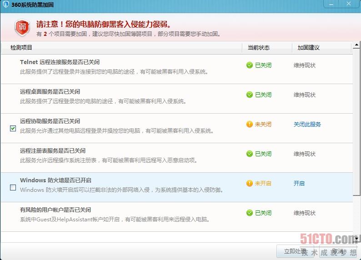Click orange warning icon in 远程协助服务 row
This screenshot has height=260, width=361.
250,124
